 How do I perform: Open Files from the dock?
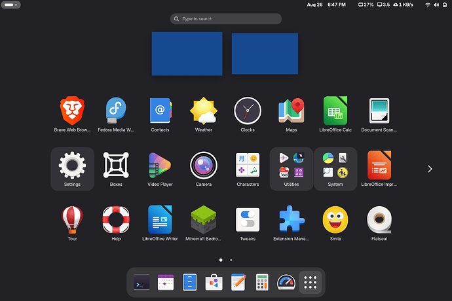(x=190, y=282)
